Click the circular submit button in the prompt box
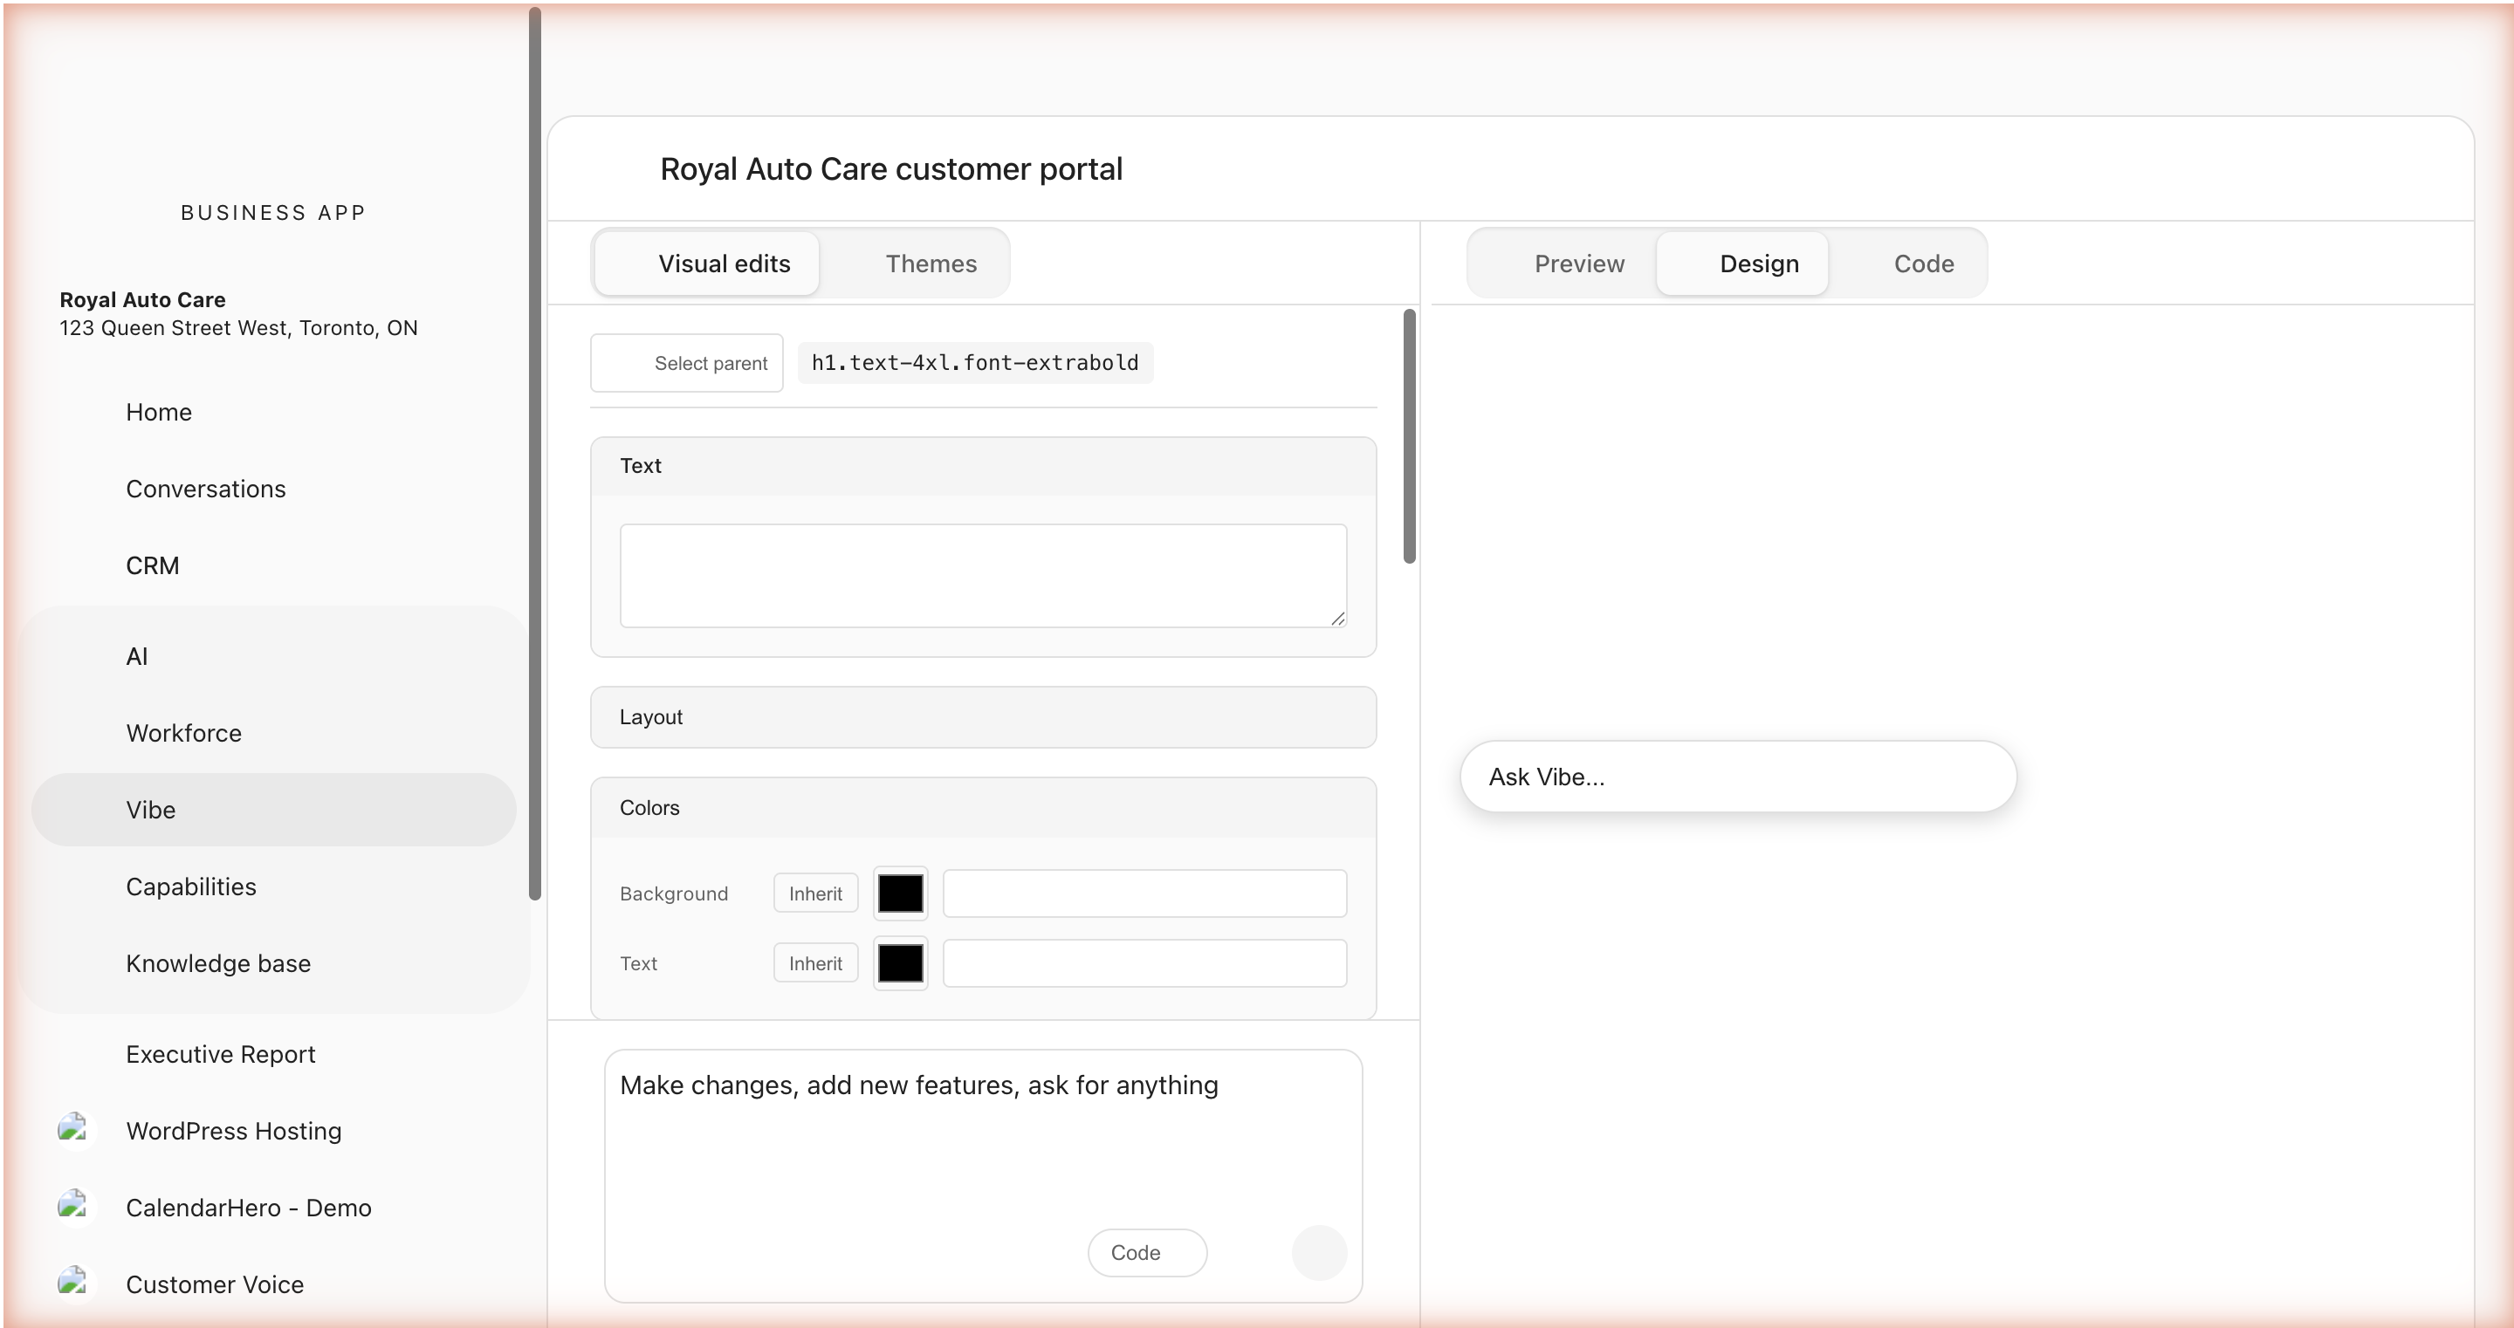This screenshot has width=2514, height=1328. [1320, 1252]
